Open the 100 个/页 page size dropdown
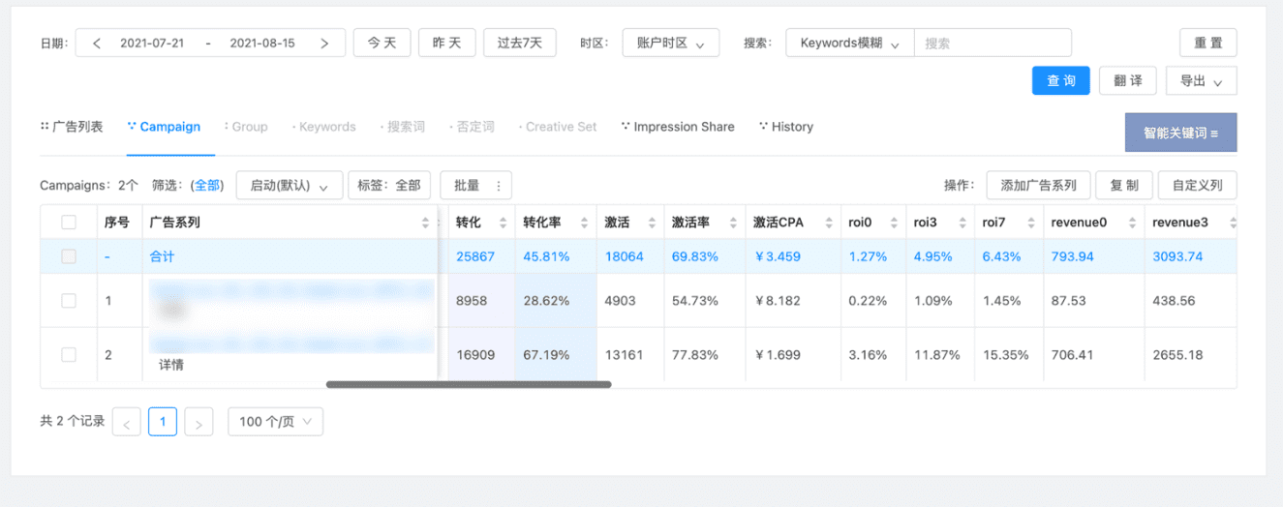Image resolution: width=1283 pixels, height=507 pixels. (x=275, y=422)
